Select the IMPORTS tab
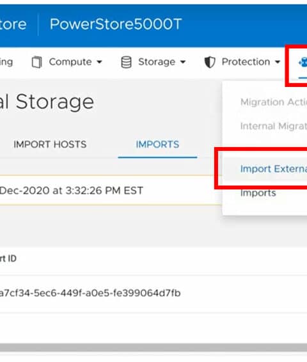This screenshot has width=307, height=362. tap(157, 145)
